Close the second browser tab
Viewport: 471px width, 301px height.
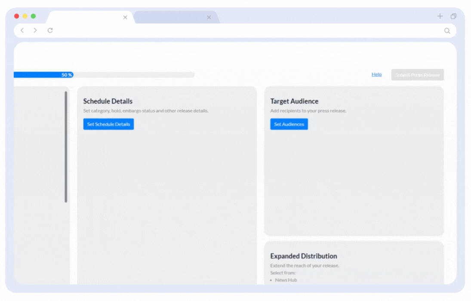[209, 17]
